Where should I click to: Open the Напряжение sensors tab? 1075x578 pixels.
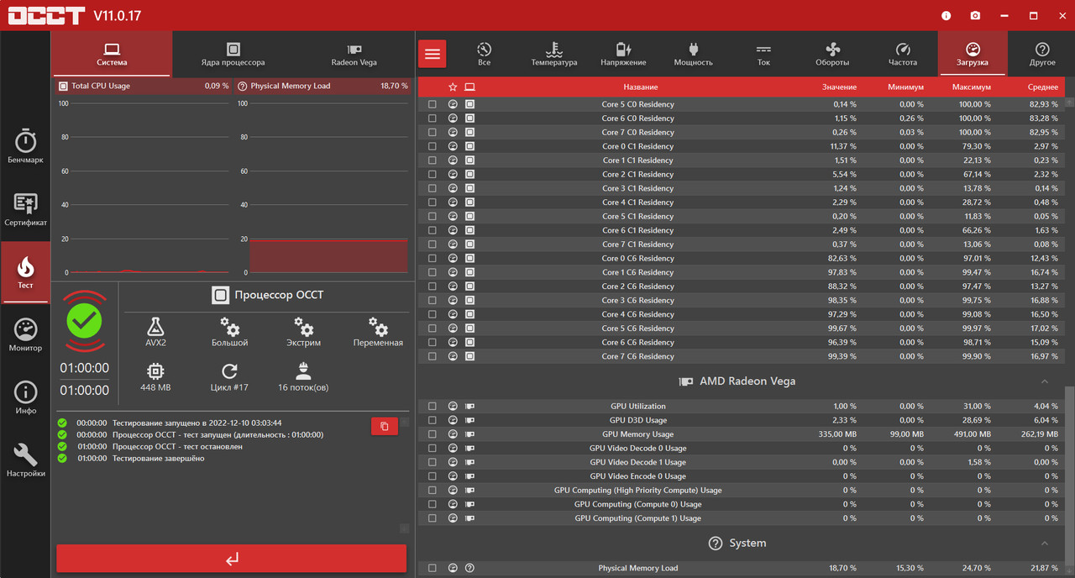[623, 54]
